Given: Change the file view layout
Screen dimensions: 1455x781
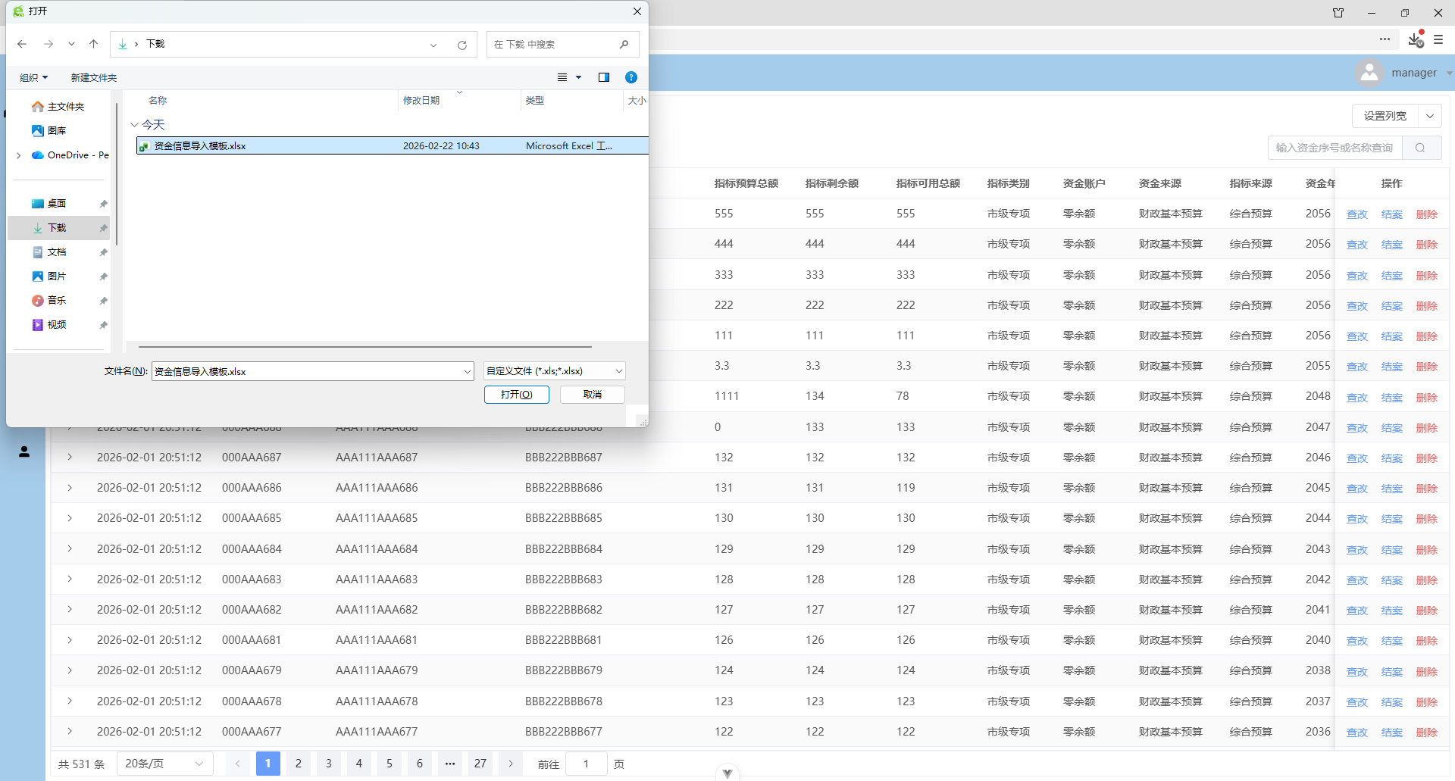Looking at the screenshot, I should (562, 77).
